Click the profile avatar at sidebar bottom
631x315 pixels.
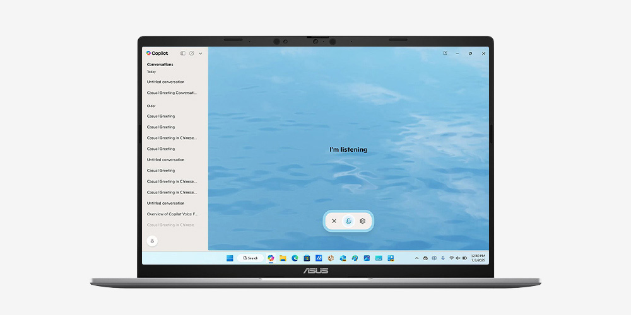click(x=152, y=241)
